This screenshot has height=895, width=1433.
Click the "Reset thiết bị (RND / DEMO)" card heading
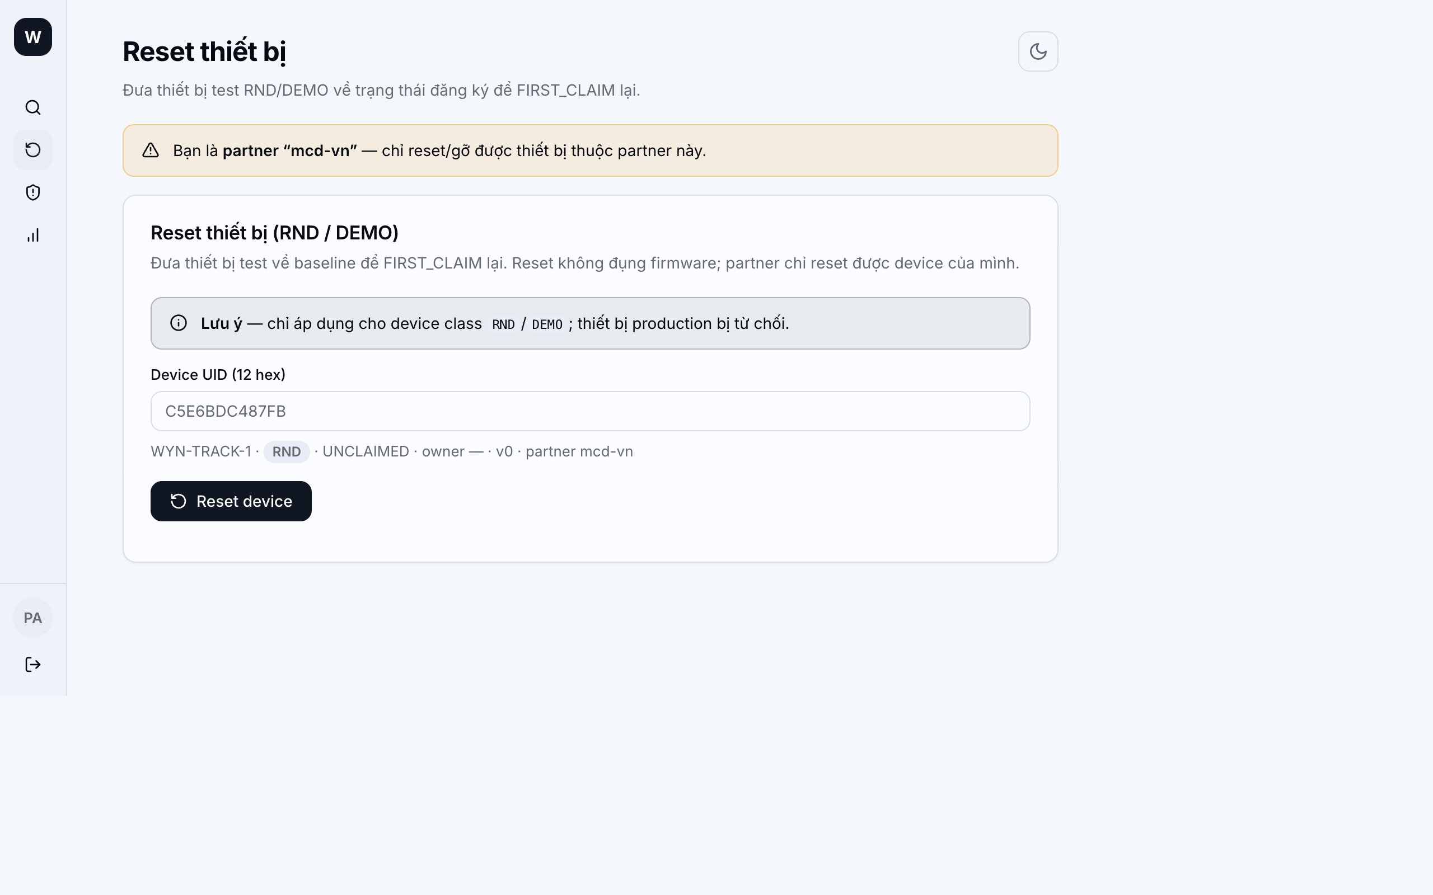click(x=274, y=233)
